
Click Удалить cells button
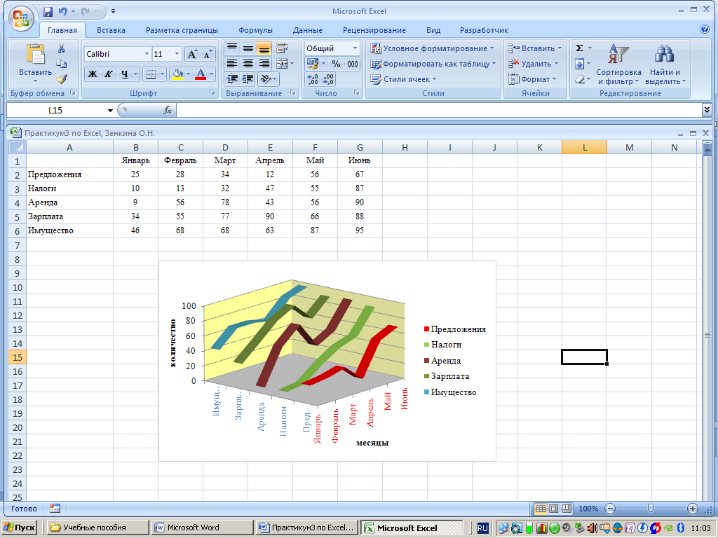coord(534,64)
